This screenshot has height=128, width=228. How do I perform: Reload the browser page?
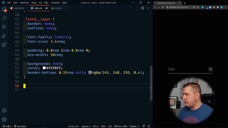point(162,7)
